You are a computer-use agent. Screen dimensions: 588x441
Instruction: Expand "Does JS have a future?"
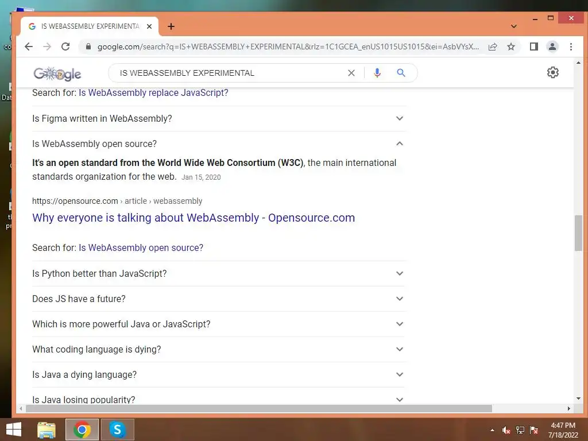point(219,299)
